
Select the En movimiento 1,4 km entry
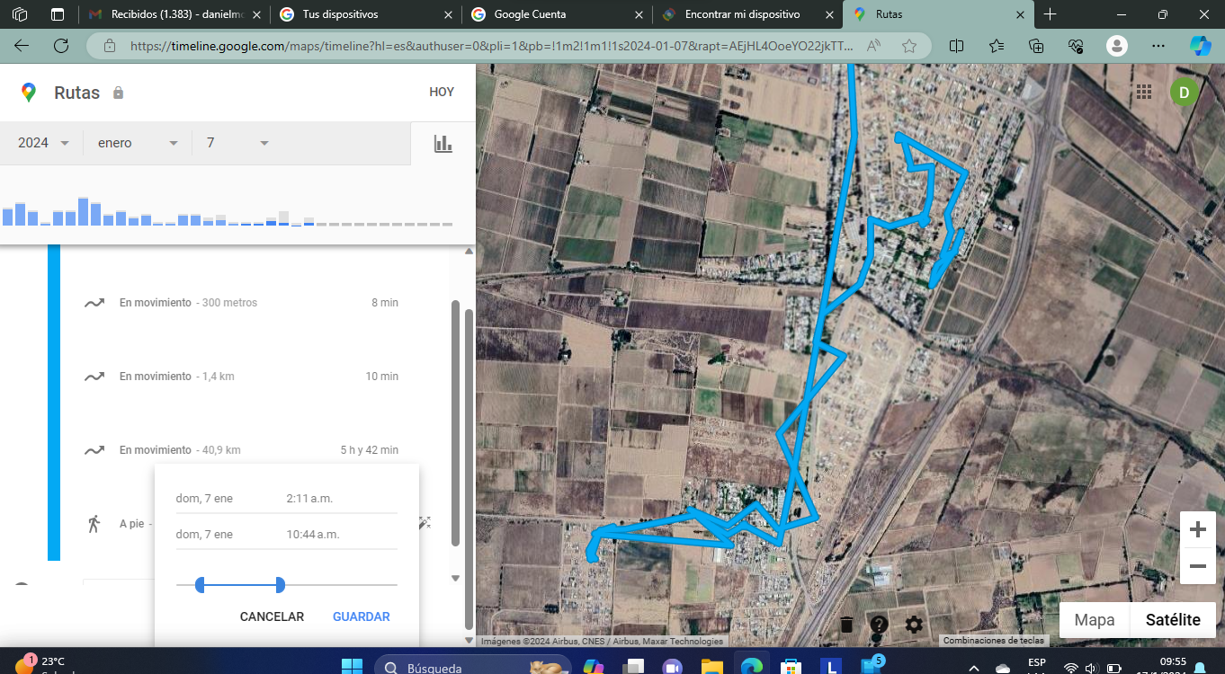241,377
